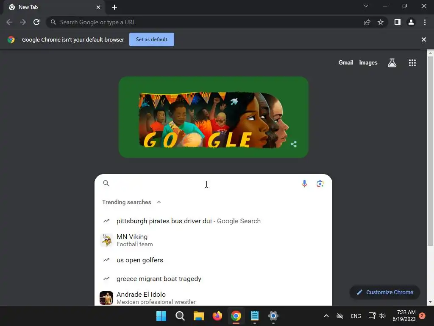Reload the current page

pyautogui.click(x=36, y=22)
